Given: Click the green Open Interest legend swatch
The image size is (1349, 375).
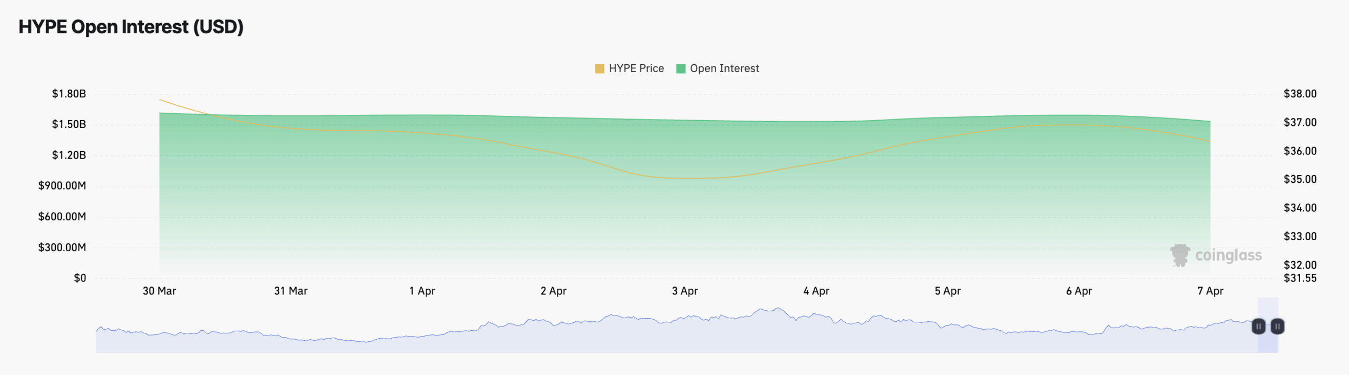Looking at the screenshot, I should [681, 68].
